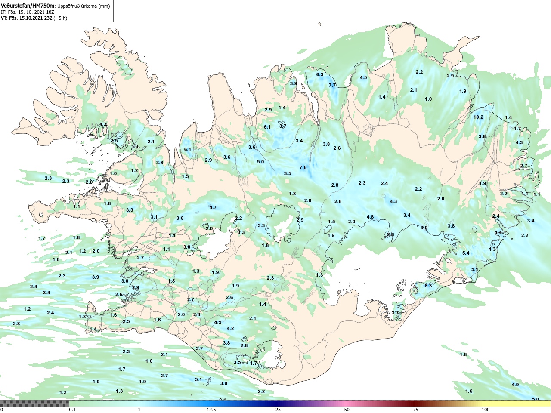Click the 10.2 precipitation value
This screenshot has height=413, width=551.
[x=478, y=117]
